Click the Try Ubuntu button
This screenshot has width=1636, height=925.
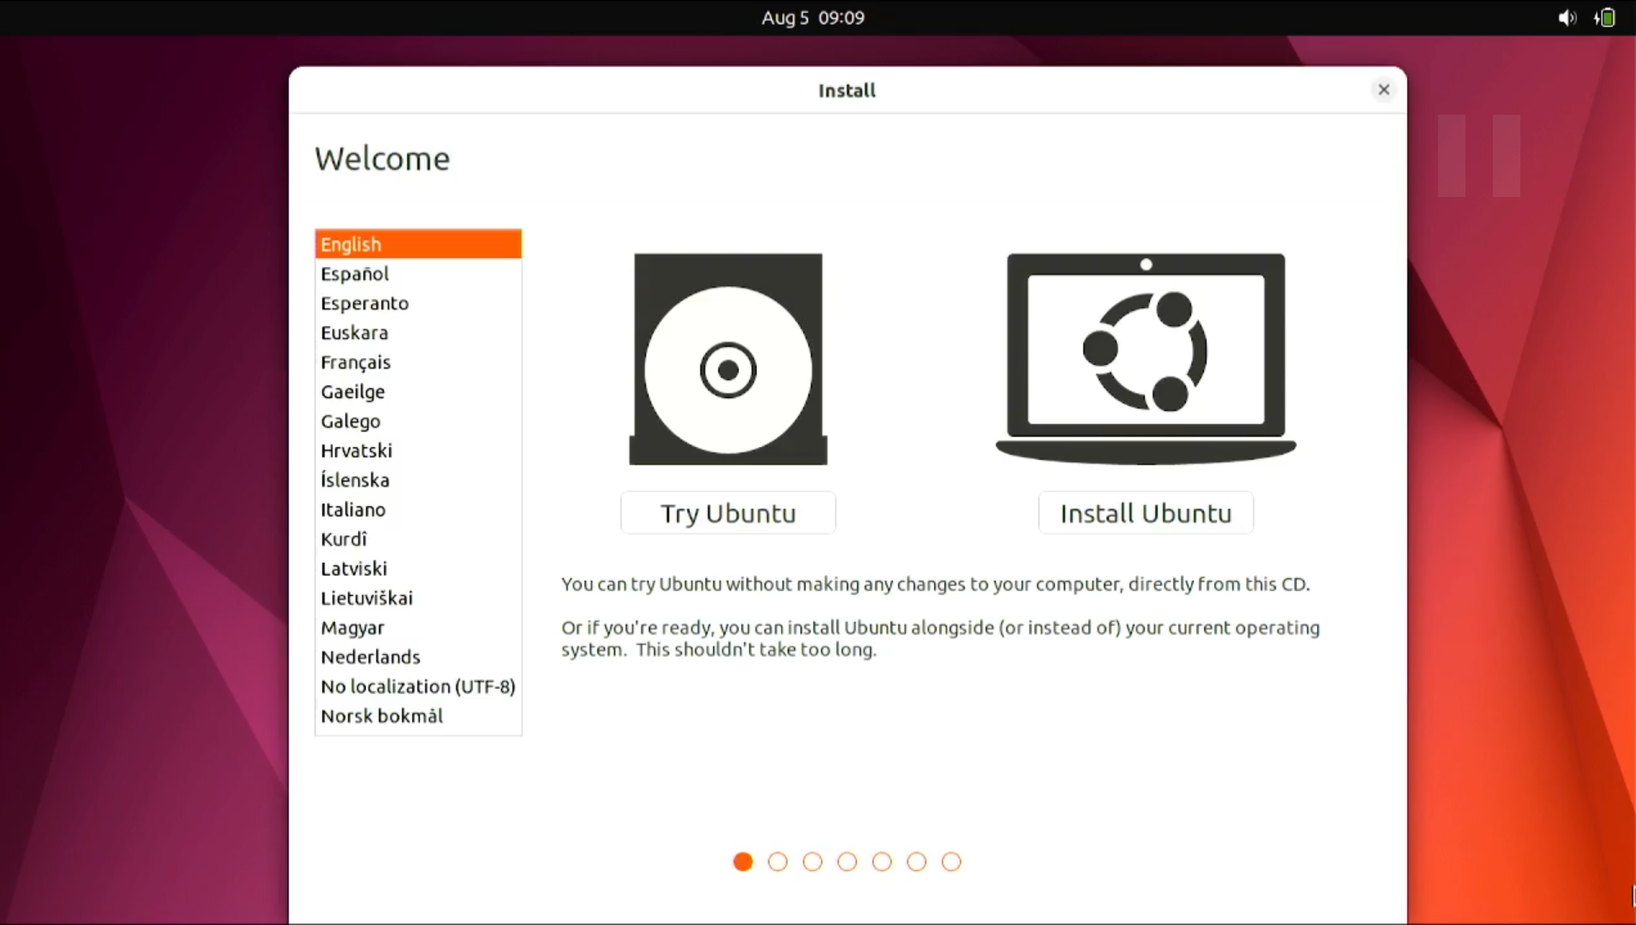[x=728, y=513]
